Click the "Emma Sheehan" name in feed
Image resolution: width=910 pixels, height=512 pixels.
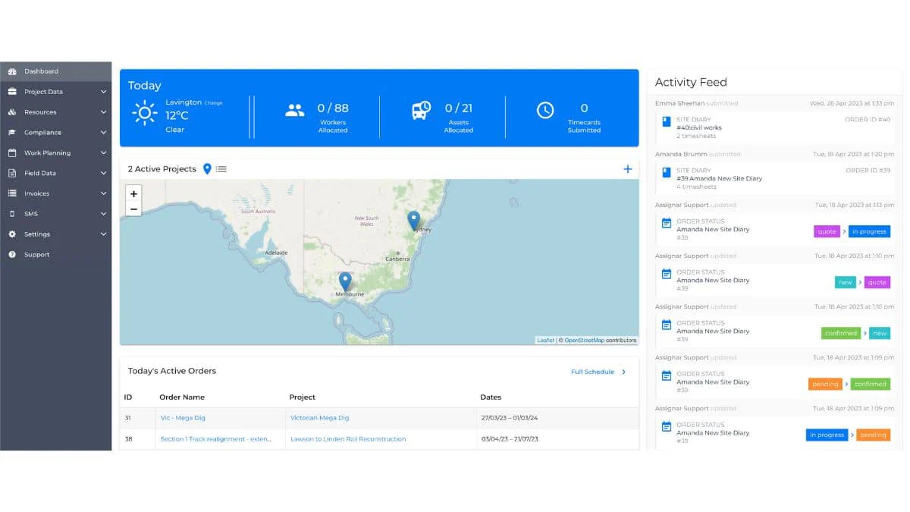679,103
